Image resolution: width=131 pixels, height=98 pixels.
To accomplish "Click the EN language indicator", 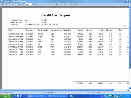I will 102,96.
